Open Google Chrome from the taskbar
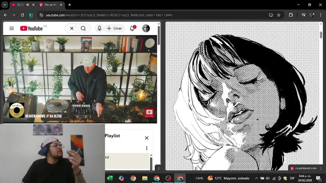 tap(133, 178)
